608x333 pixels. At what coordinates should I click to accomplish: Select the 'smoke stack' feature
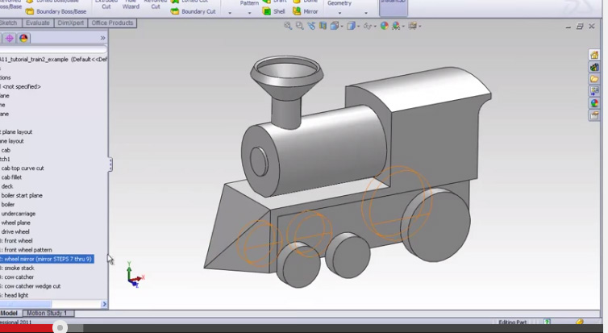18,268
